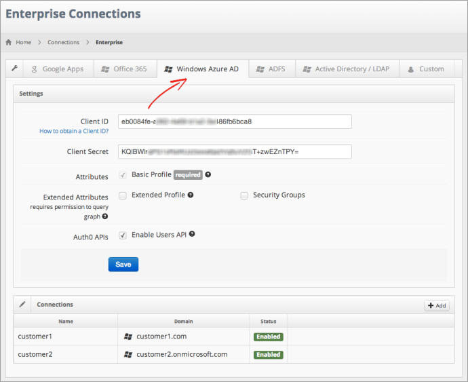Viewport: 468px width, 382px height.
Task: Click the Client ID input field
Action: [x=235, y=121]
